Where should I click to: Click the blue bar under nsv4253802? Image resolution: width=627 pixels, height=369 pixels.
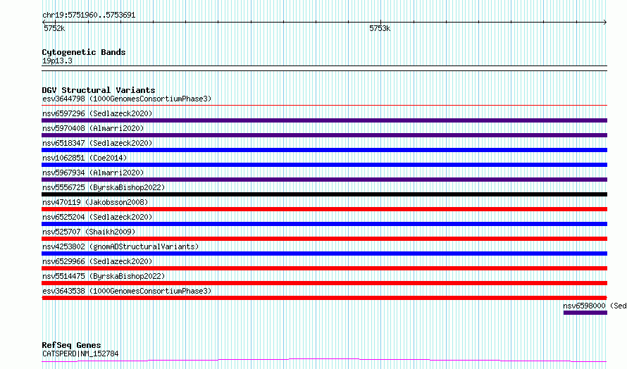tap(324, 254)
